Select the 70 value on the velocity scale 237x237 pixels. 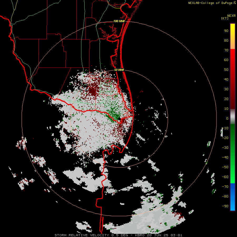click(x=226, y=50)
